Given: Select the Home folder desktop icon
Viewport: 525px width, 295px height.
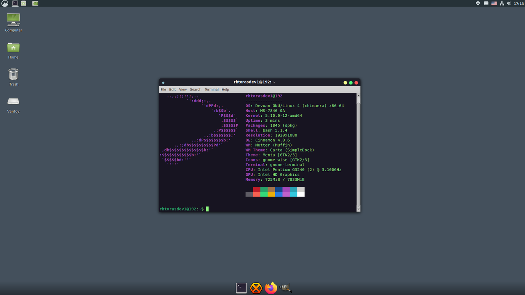Looking at the screenshot, I should point(14,50).
